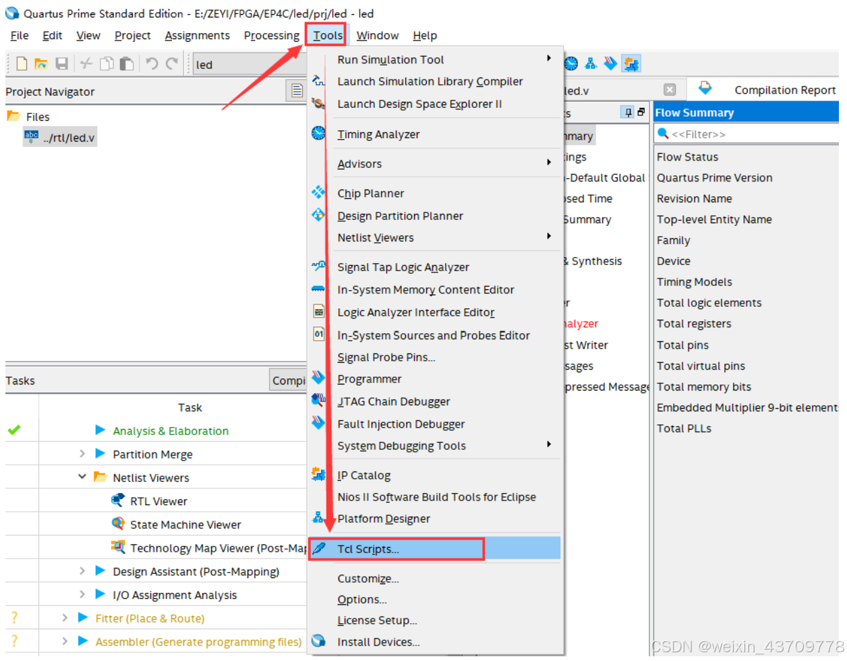Expand the Fitter (Place & Route) task

[65, 618]
